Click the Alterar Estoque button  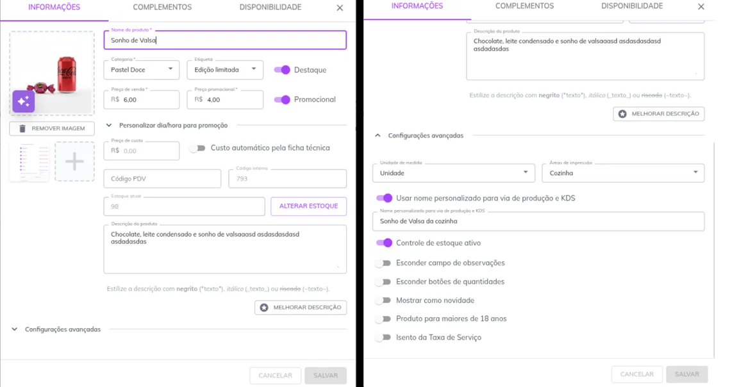pos(309,206)
